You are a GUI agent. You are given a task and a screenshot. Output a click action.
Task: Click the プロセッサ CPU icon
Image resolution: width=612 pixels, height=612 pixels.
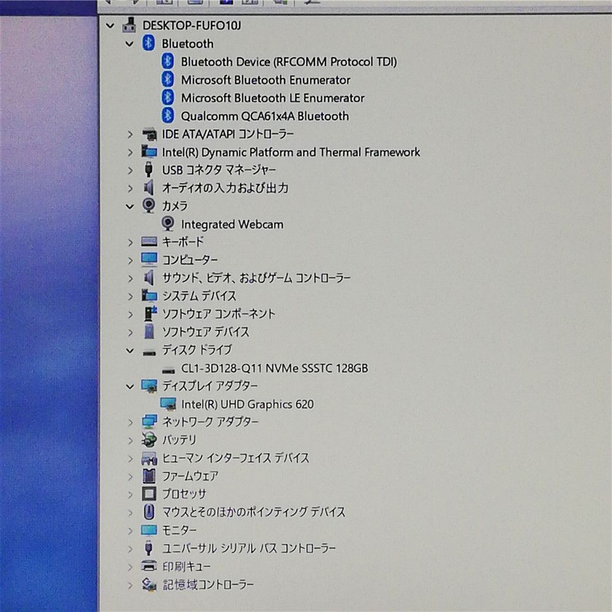pyautogui.click(x=149, y=494)
